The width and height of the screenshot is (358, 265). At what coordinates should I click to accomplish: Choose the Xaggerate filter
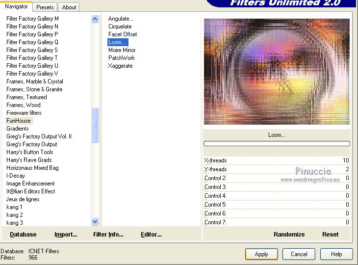point(120,66)
